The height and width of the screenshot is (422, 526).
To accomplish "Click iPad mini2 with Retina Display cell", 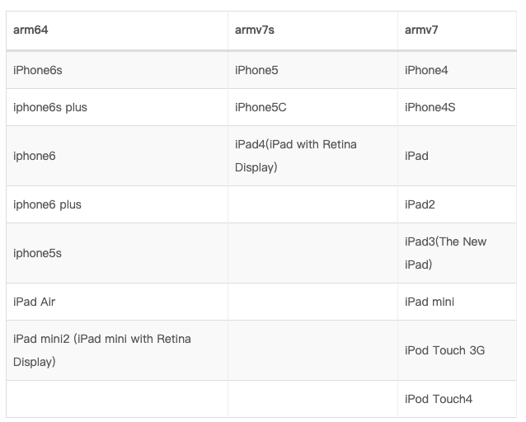I will coord(117,350).
